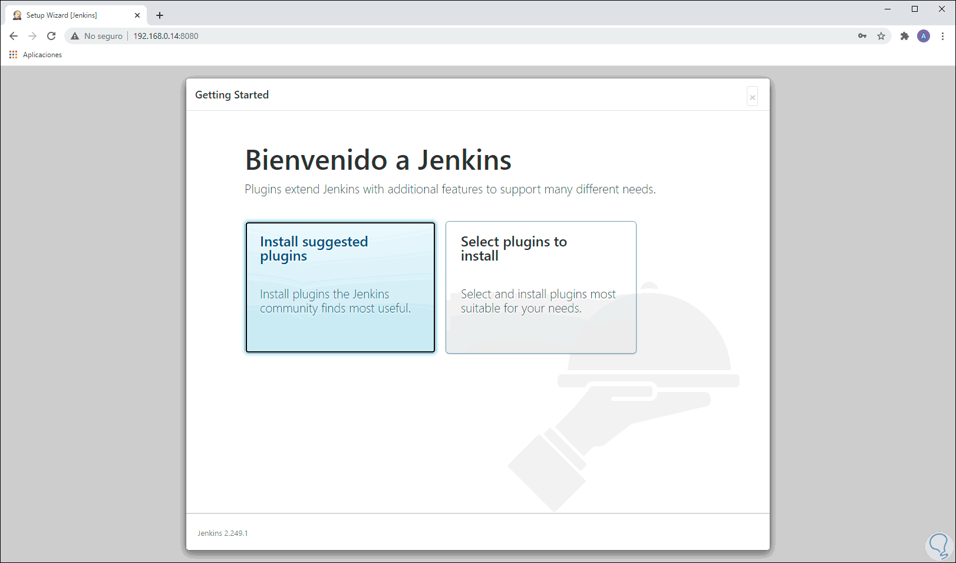Open the Chrome three-dot menu
This screenshot has height=563, width=956.
click(x=943, y=36)
